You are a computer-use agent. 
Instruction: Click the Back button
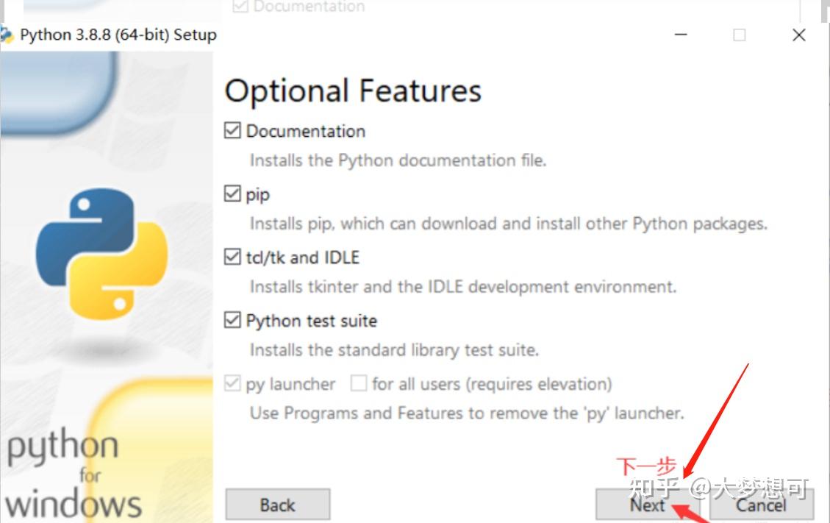tap(277, 505)
